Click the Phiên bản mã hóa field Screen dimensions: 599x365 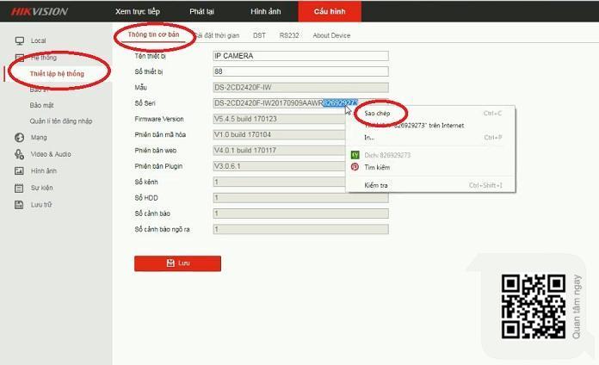point(279,134)
